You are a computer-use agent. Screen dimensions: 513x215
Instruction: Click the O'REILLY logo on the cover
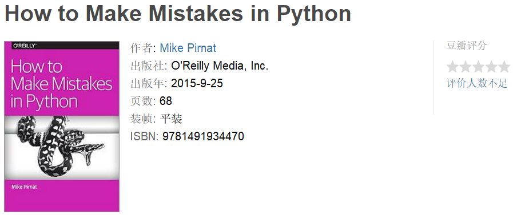coord(24,46)
